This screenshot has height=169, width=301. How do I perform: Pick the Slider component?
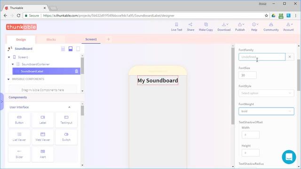[x=19, y=154]
